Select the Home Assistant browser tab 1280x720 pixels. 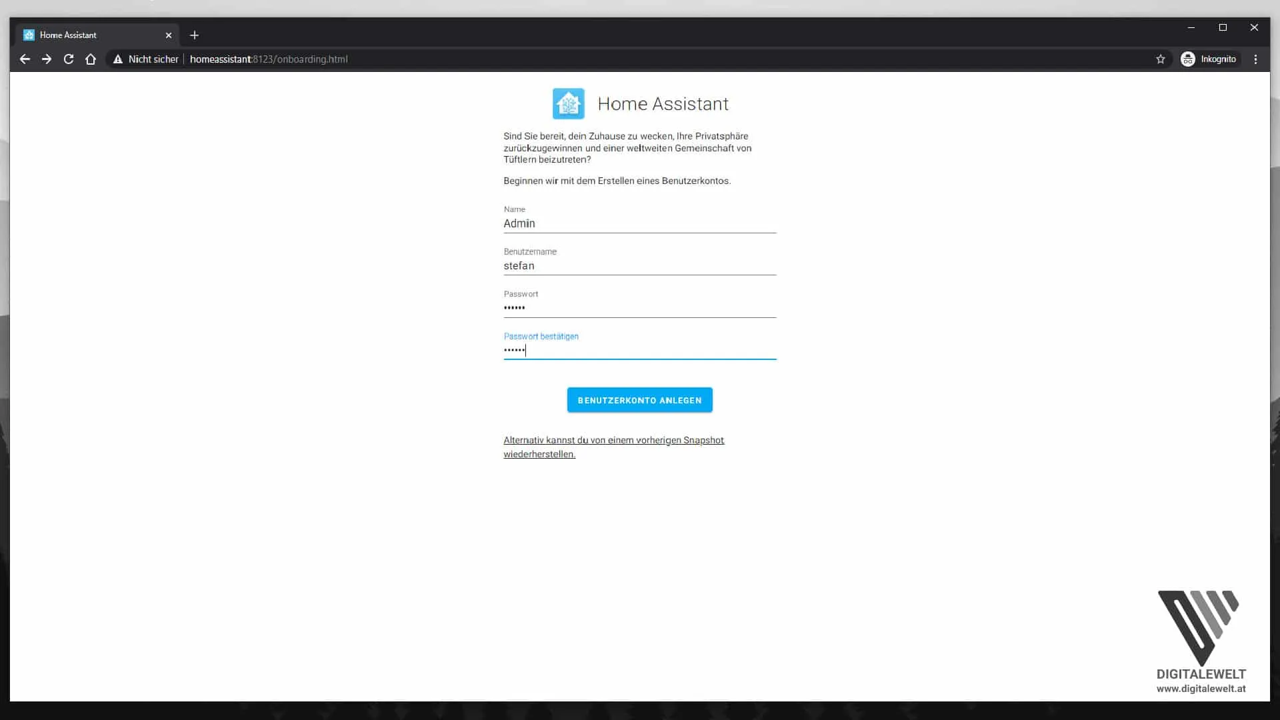tap(97, 35)
